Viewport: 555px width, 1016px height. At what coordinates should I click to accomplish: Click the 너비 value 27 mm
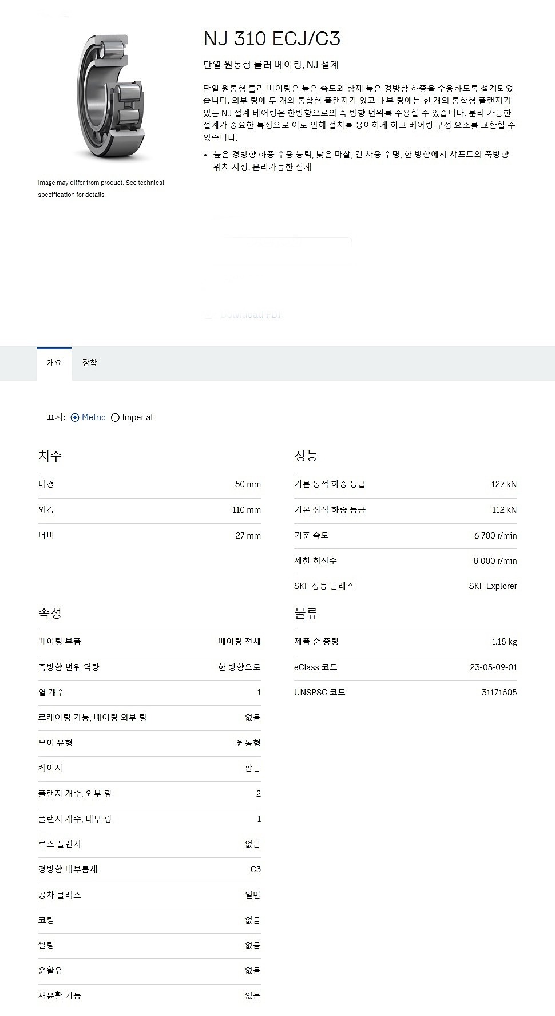248,536
